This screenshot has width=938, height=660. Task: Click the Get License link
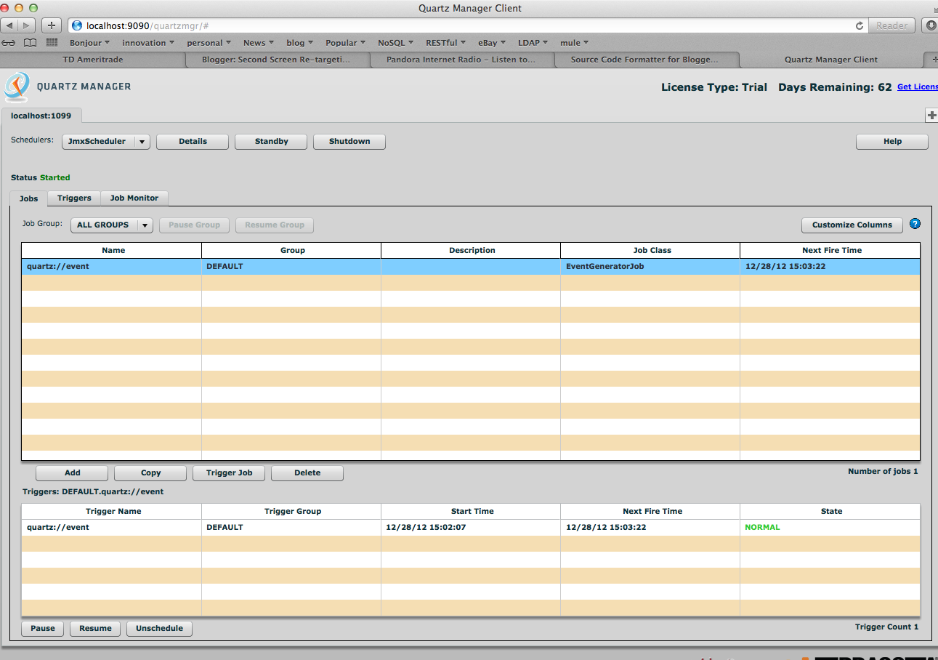[917, 86]
